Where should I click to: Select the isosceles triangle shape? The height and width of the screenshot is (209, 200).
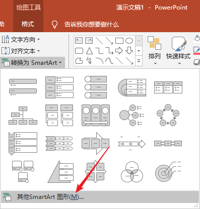(89, 51)
